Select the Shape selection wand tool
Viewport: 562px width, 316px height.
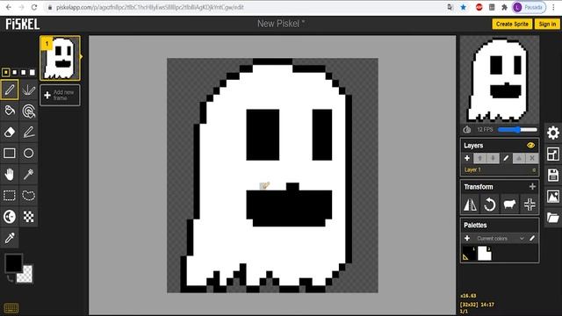tap(29, 175)
